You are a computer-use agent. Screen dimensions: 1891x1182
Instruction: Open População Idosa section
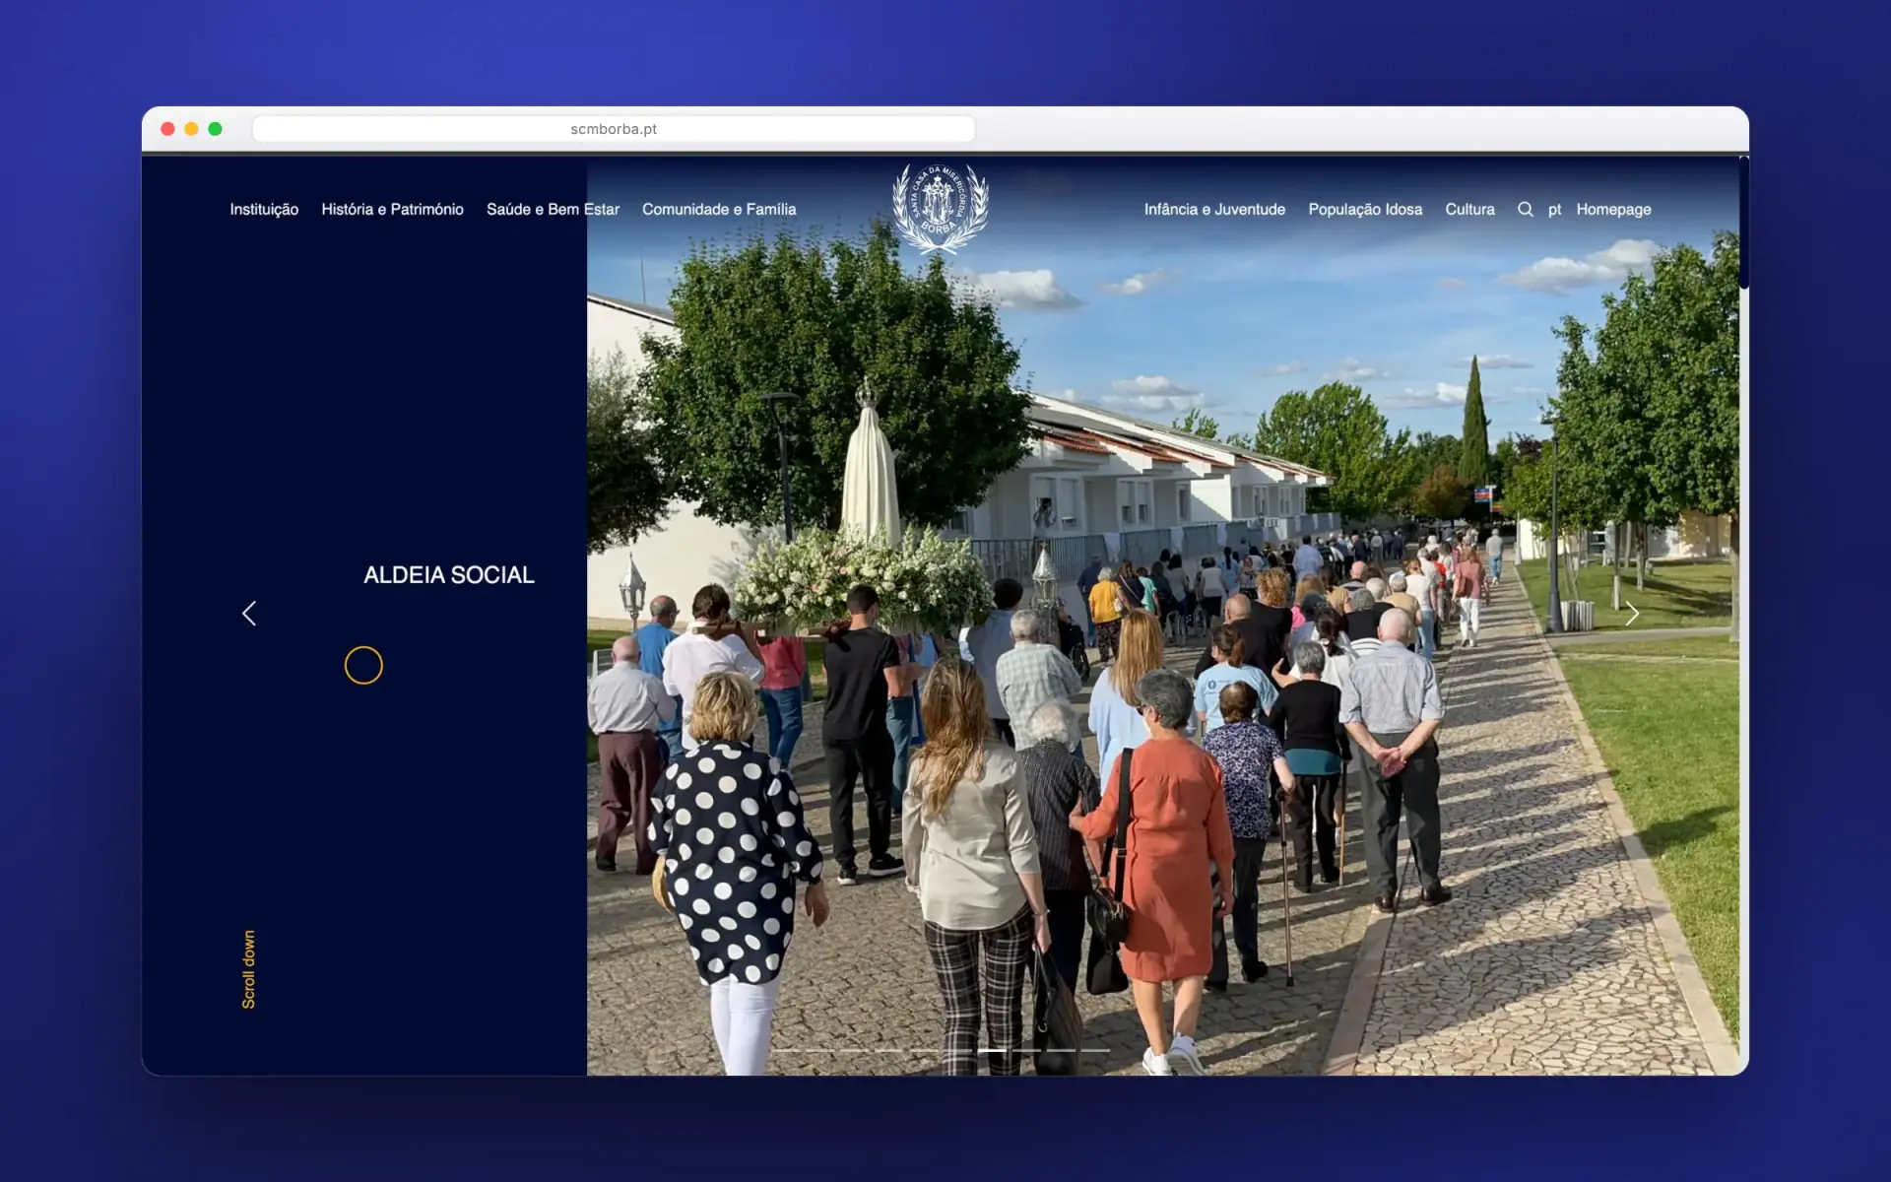click(1365, 209)
